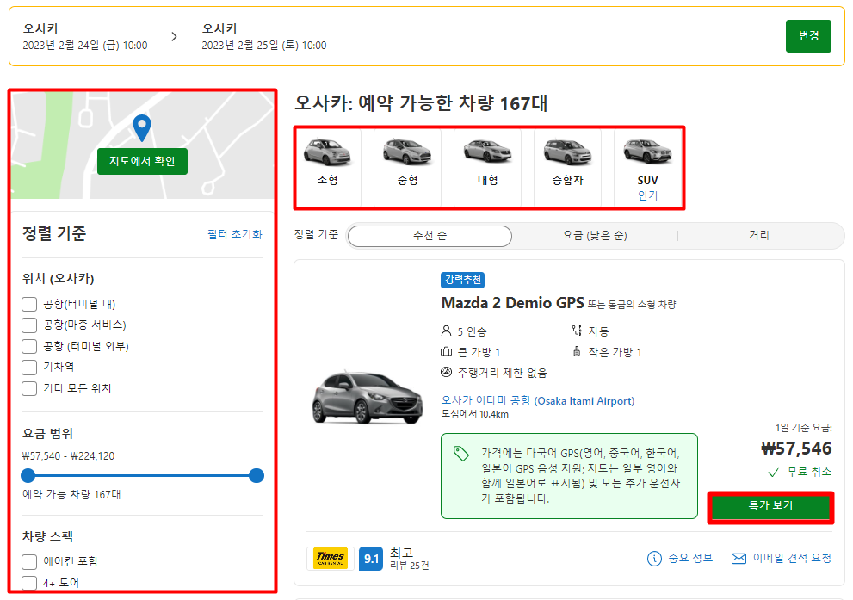Select the 승합차 car category
Screen dimensions: 853x600
click(567, 167)
